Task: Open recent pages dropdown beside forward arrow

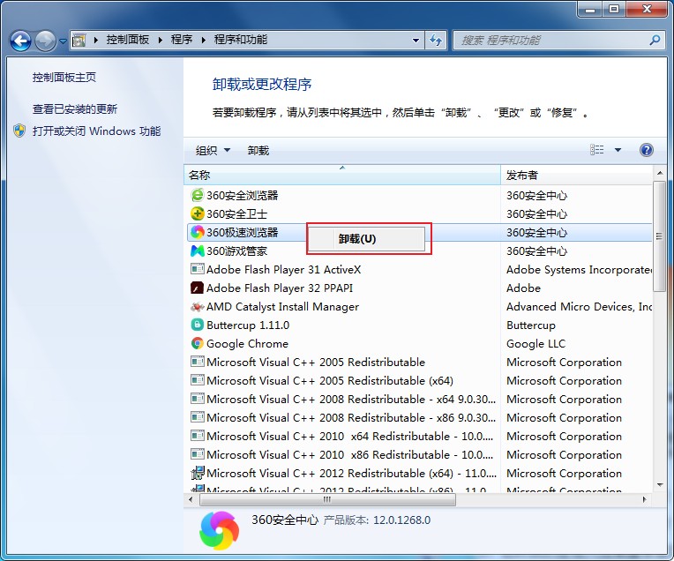Action: [x=63, y=41]
